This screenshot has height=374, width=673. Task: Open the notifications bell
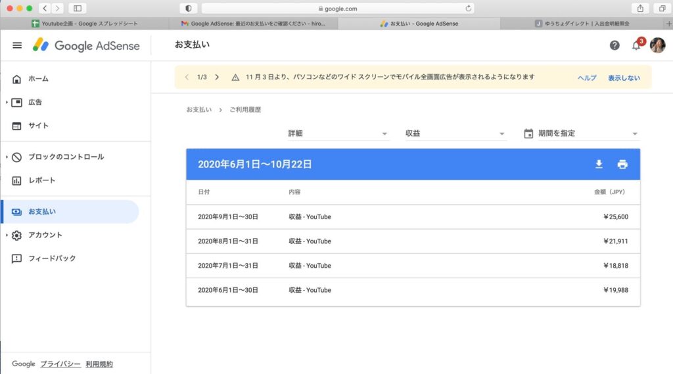click(636, 45)
